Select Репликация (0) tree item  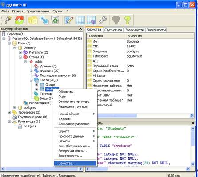[x=40, y=103]
